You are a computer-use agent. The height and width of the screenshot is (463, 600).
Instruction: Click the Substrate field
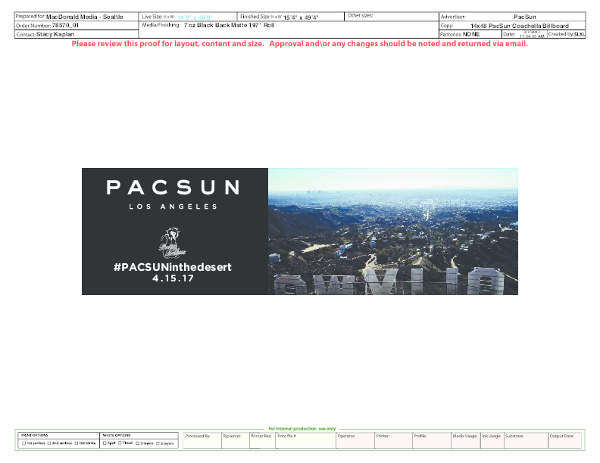pyautogui.click(x=527, y=440)
